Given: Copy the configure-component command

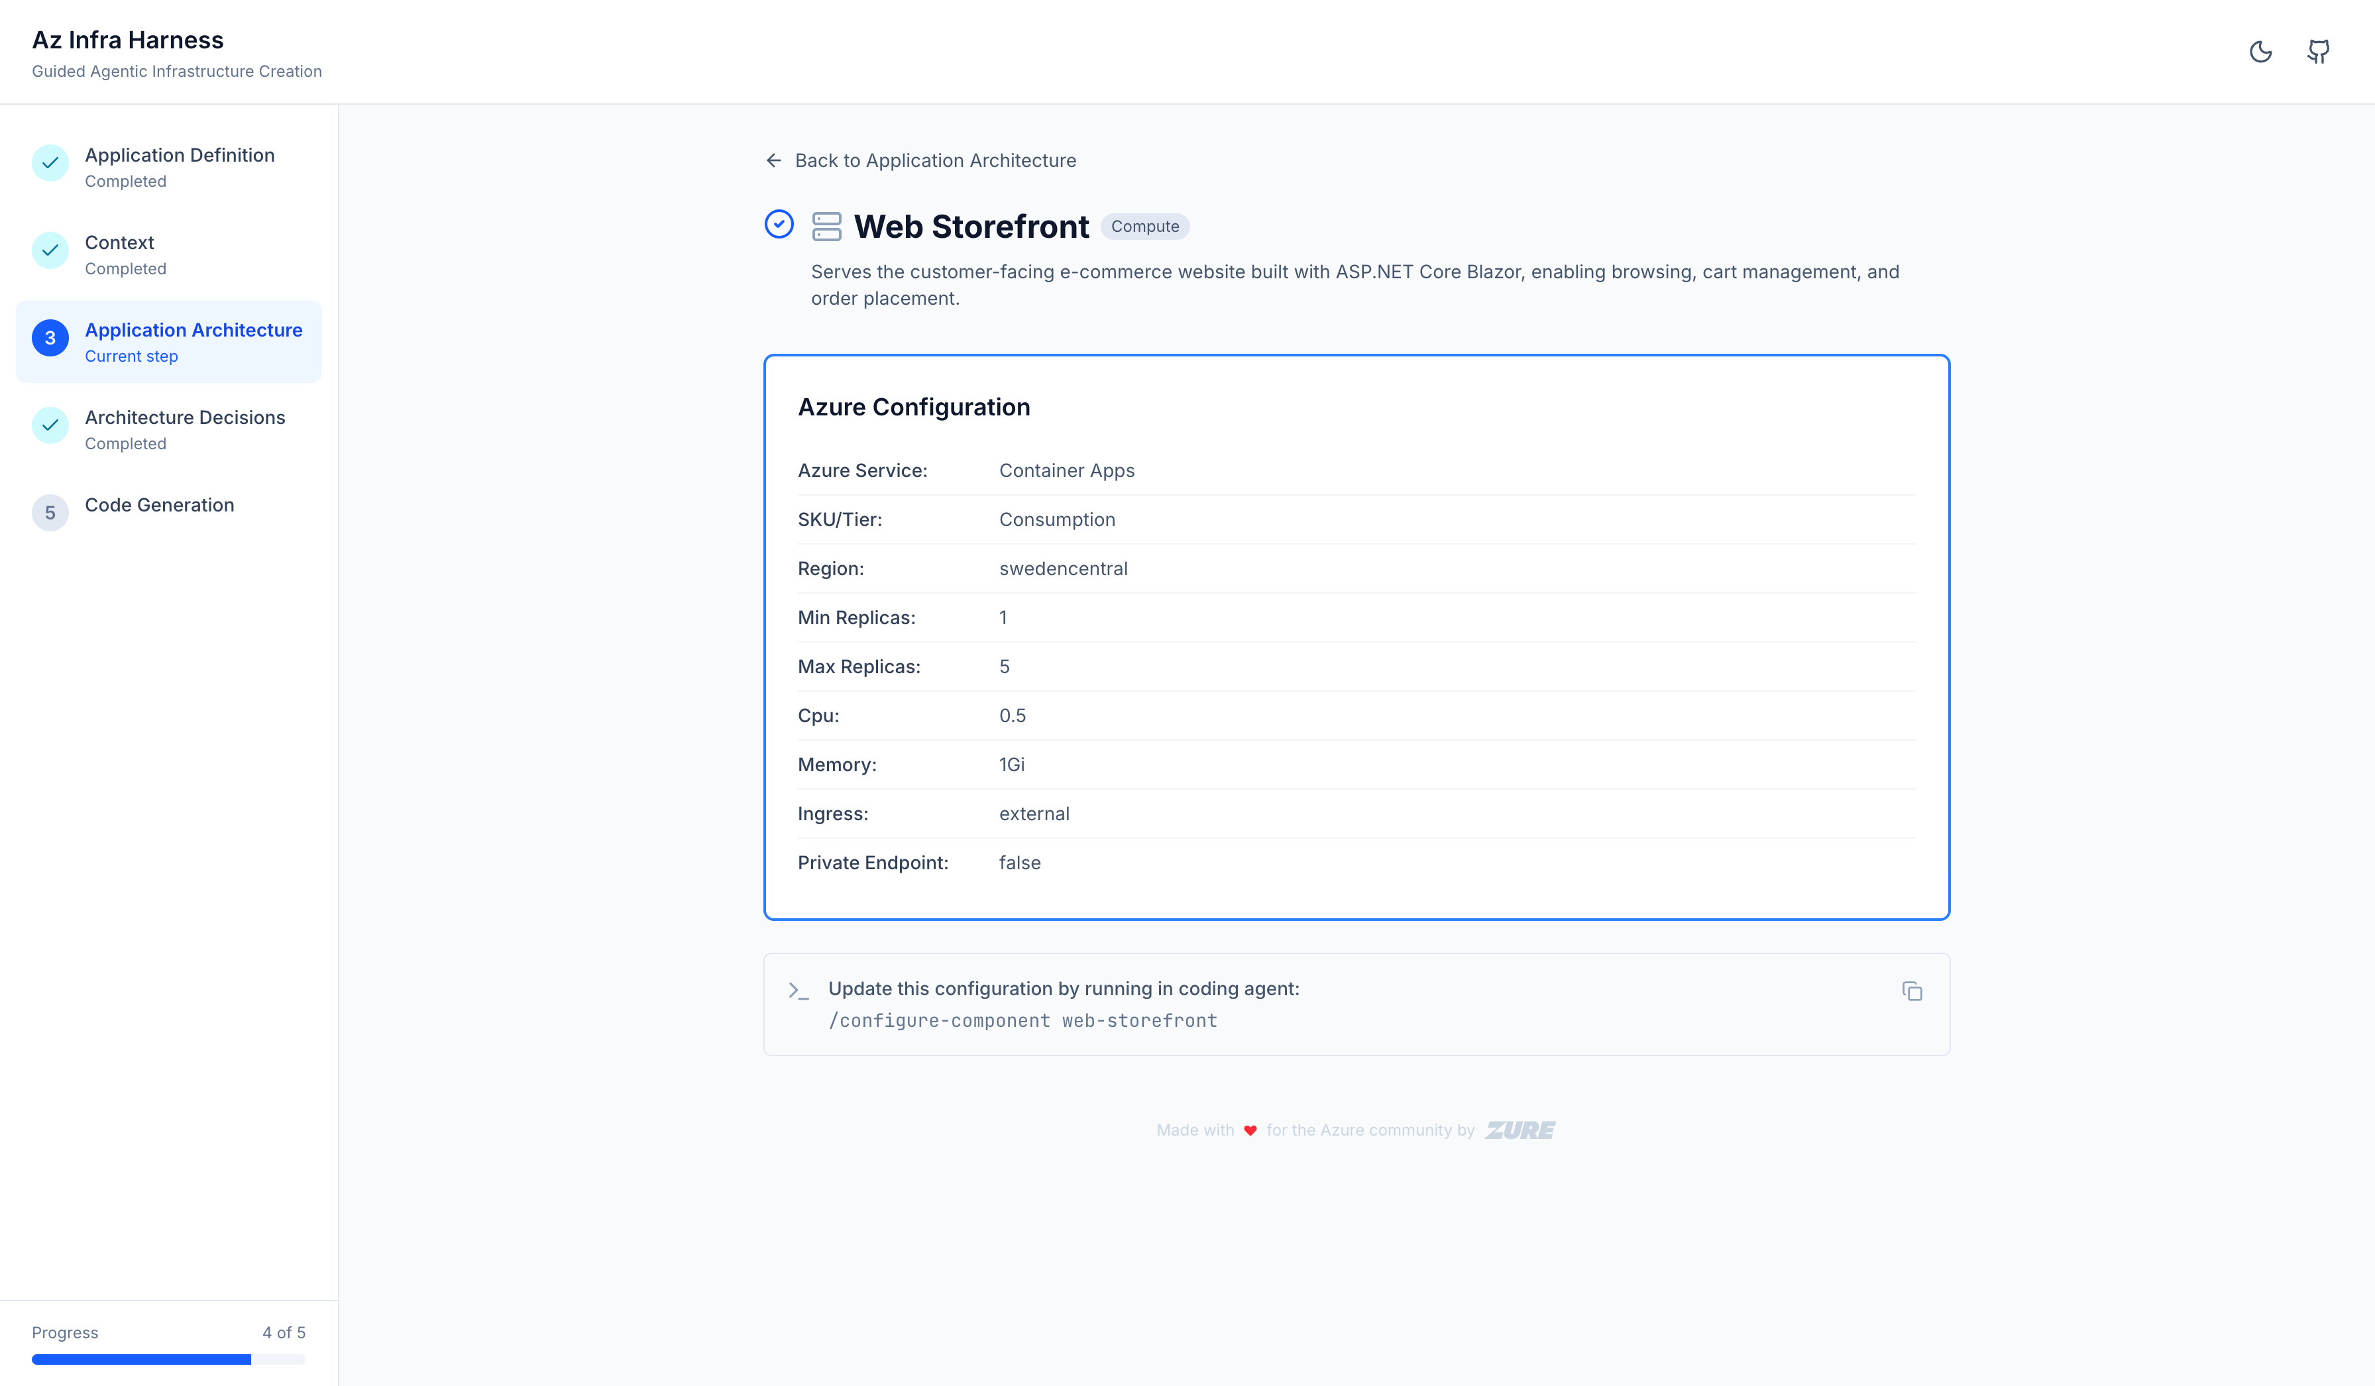Looking at the screenshot, I should click(1911, 991).
